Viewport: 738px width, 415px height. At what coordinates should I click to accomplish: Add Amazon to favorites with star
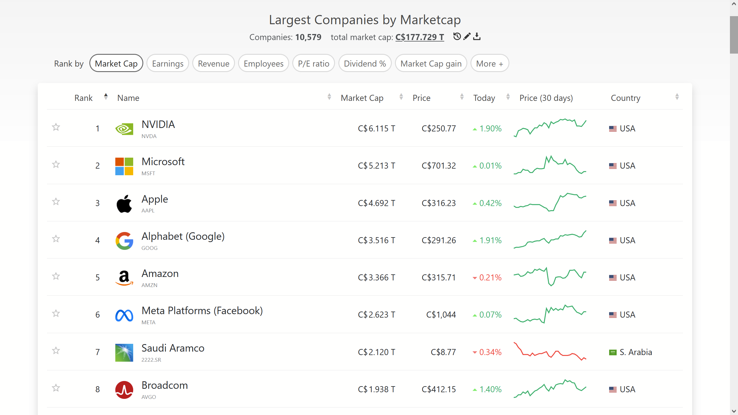point(56,276)
